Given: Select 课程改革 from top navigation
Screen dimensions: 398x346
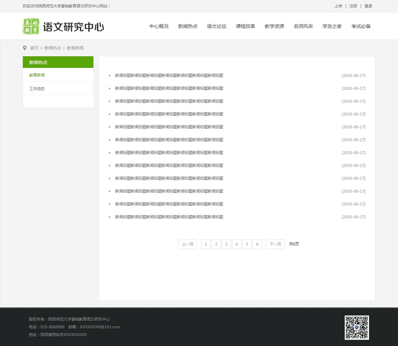Looking at the screenshot, I should (x=245, y=26).
